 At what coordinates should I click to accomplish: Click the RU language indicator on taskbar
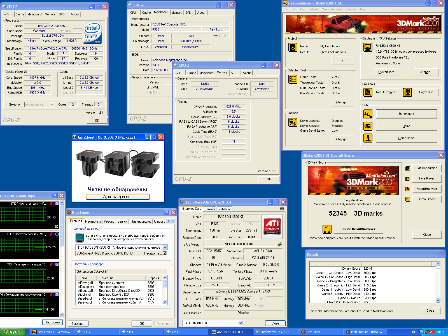pos(414,332)
